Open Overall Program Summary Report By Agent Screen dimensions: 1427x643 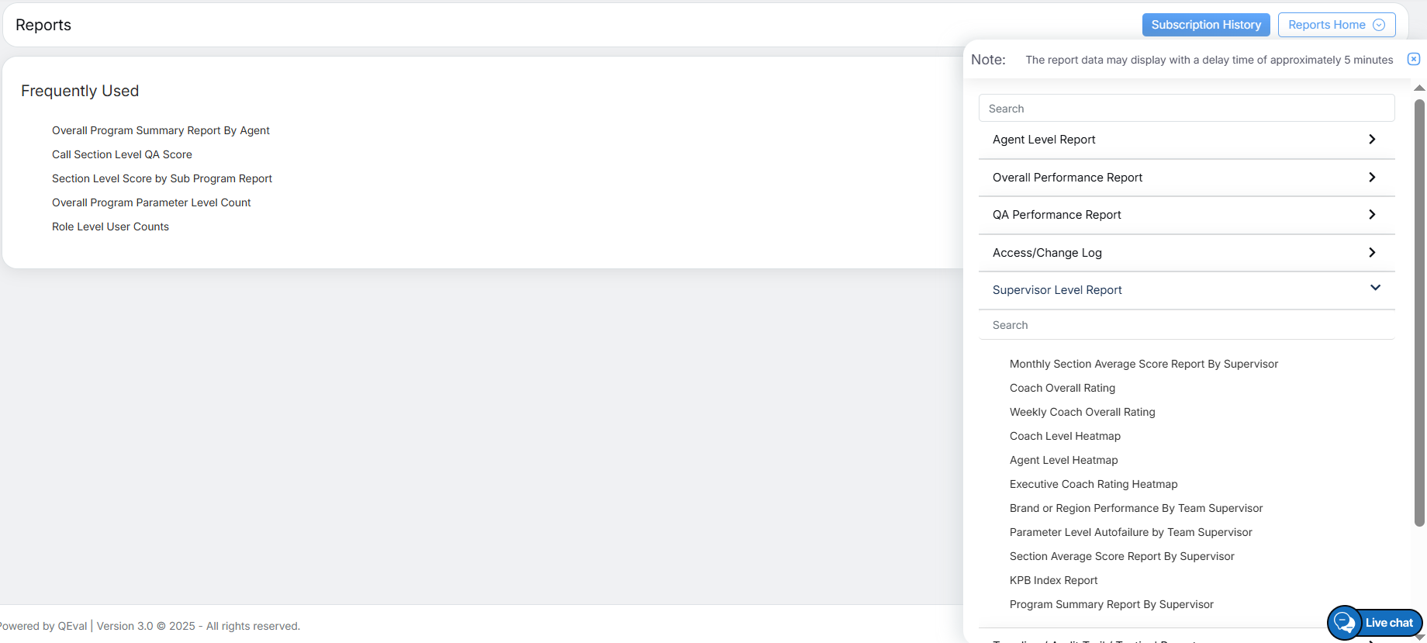161,130
